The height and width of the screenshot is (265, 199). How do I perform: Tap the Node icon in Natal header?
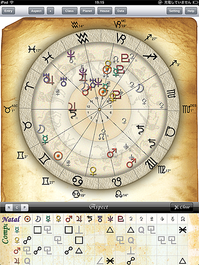[x=183, y=219]
